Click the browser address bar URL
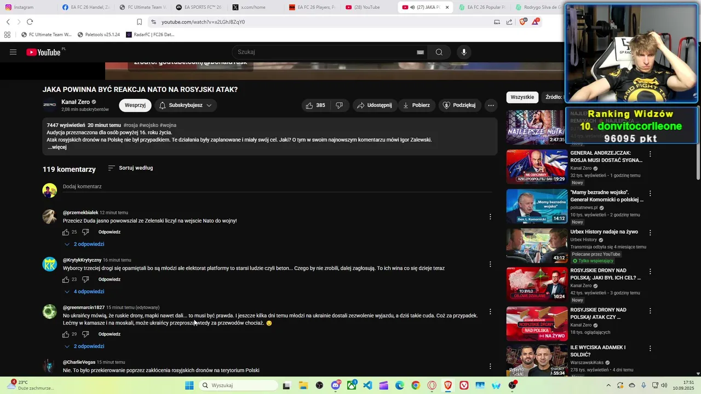Image resolution: width=701 pixels, height=394 pixels. tap(203, 22)
